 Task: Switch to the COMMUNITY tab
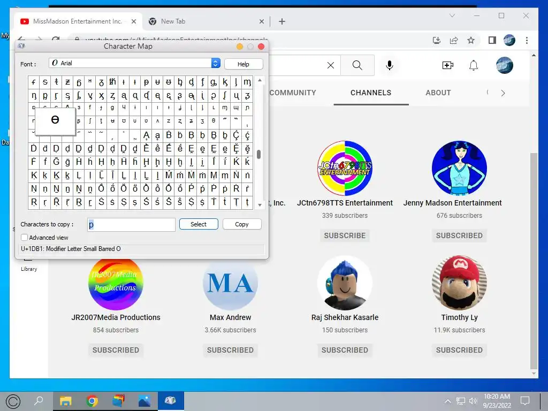click(293, 93)
